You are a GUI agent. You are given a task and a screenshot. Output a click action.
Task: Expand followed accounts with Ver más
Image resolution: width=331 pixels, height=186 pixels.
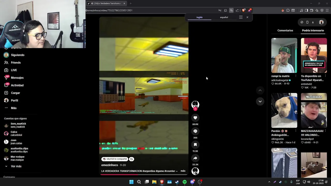click(x=16, y=166)
